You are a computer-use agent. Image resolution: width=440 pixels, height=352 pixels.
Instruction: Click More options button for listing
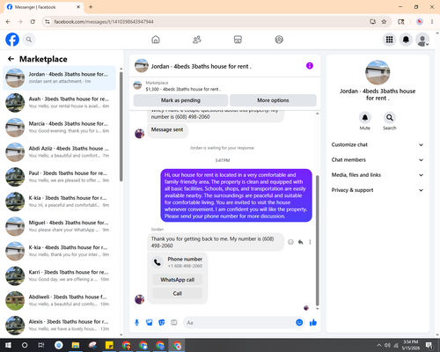point(273,100)
